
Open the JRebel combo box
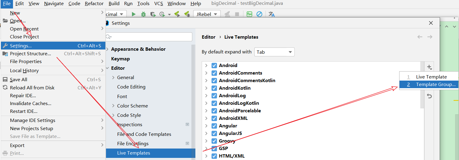(x=207, y=14)
